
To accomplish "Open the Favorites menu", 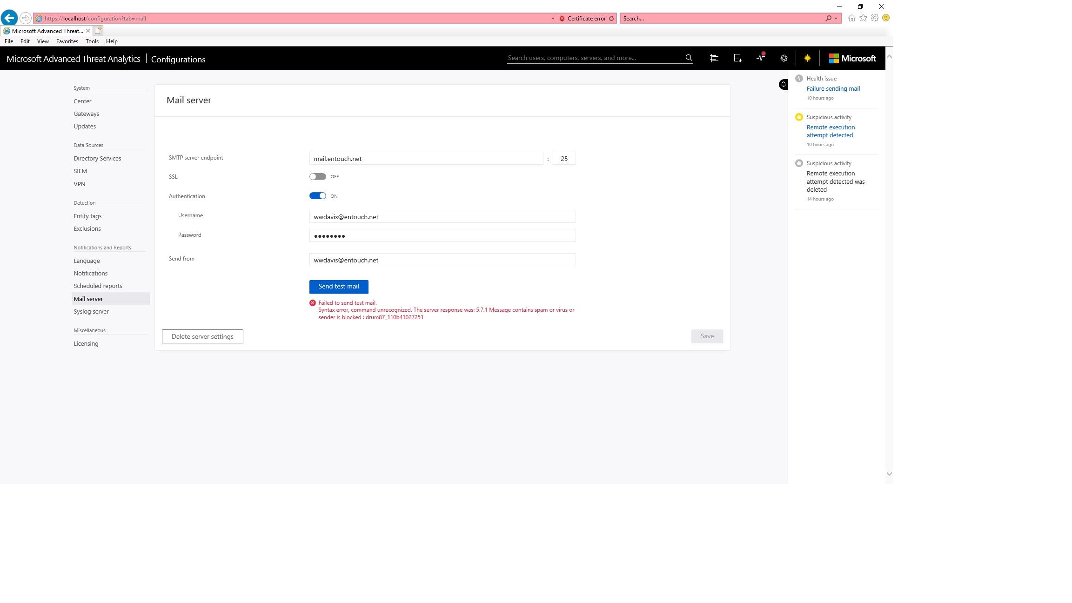I will (x=67, y=41).
